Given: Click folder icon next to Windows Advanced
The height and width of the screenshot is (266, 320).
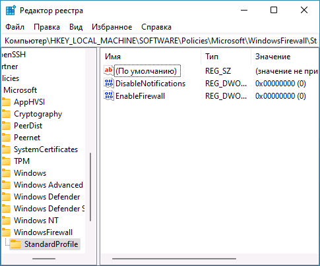Looking at the screenshot, I should coord(7,185).
